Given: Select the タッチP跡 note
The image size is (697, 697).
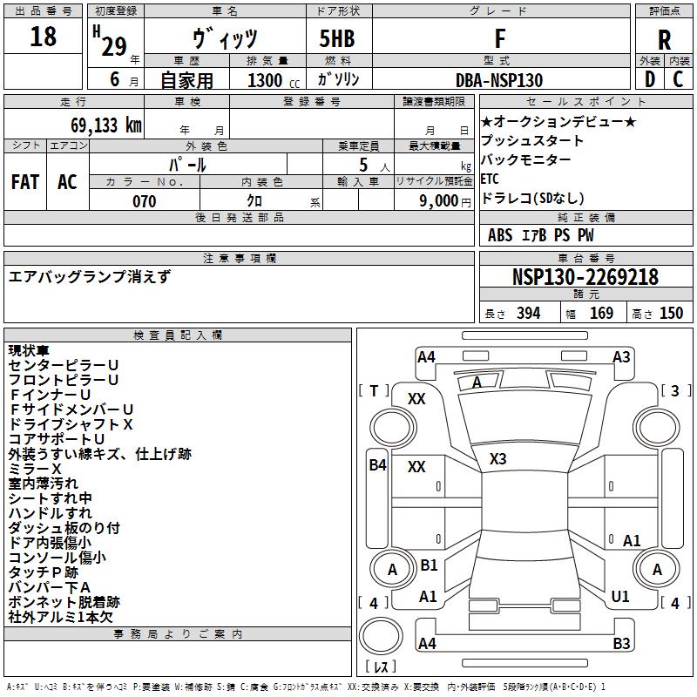Looking at the screenshot, I should point(43,572).
